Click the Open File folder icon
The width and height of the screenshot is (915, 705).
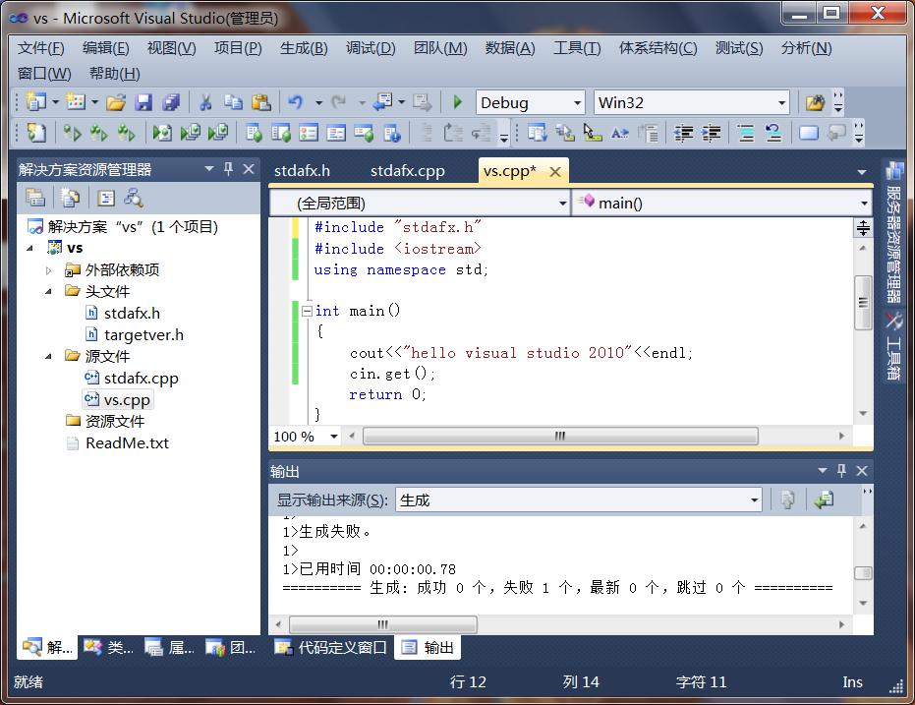(x=116, y=102)
